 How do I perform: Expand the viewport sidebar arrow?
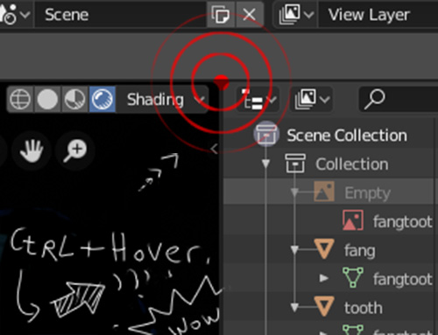215,149
